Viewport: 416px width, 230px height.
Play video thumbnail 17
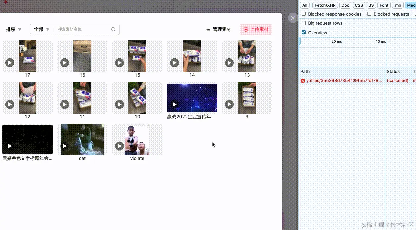click(x=10, y=63)
